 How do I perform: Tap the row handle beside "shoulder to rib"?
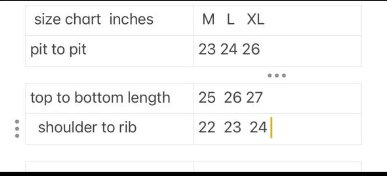[17, 129]
